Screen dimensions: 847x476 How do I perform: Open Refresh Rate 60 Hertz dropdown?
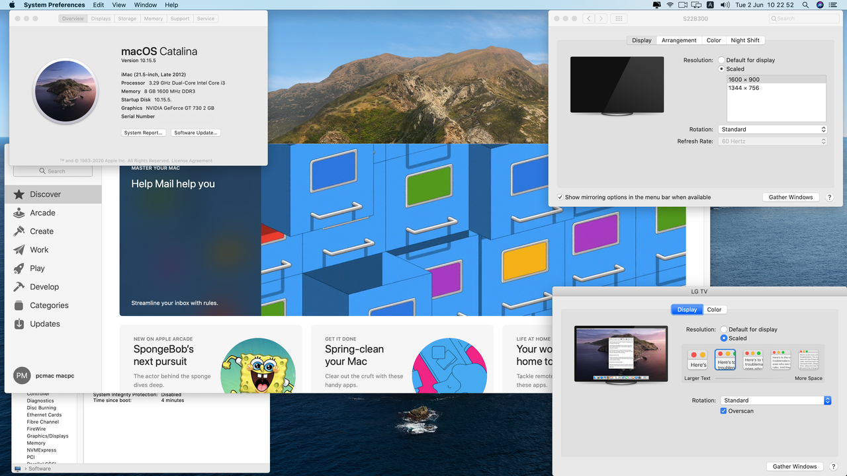(x=773, y=141)
